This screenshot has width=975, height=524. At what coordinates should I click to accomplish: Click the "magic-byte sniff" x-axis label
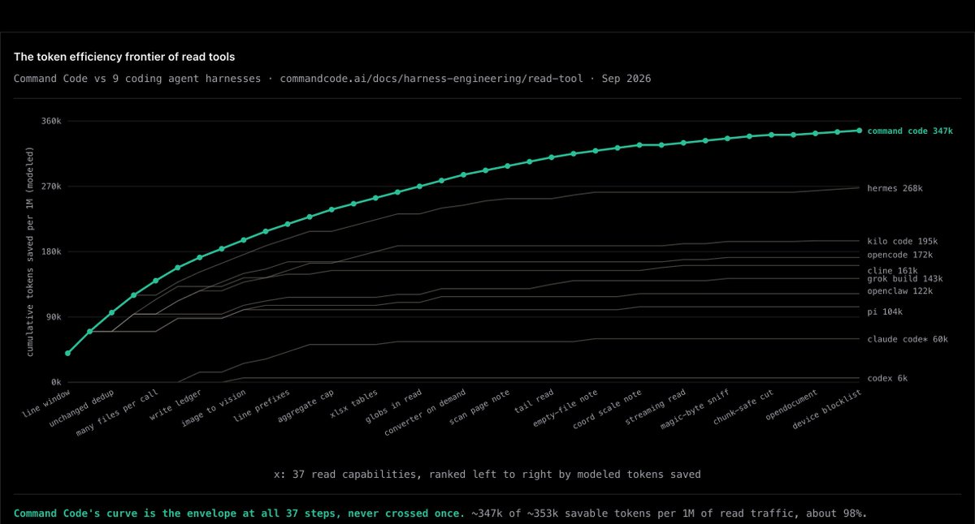pos(696,410)
